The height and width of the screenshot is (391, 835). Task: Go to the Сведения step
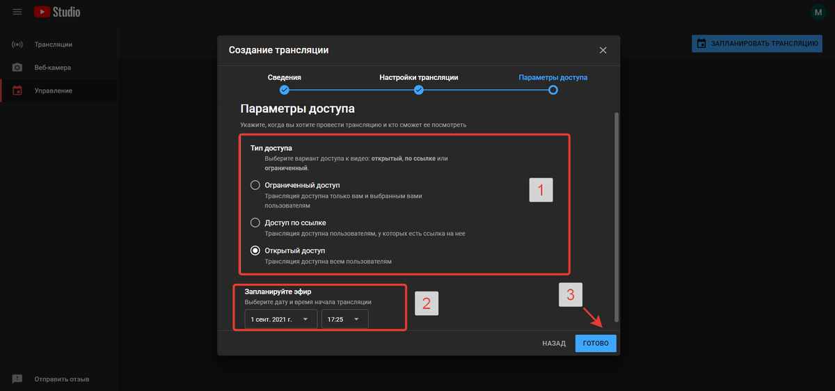point(284,90)
